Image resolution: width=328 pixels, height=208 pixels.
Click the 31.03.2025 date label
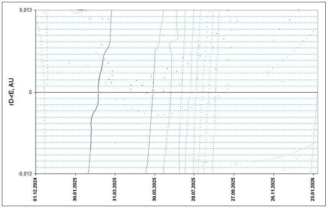115,190
